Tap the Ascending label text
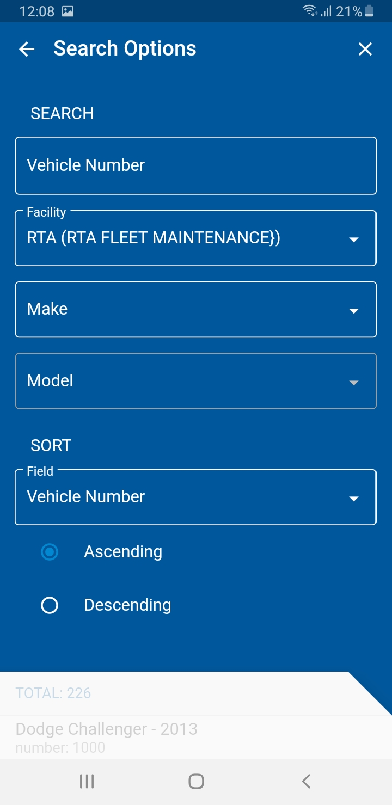This screenshot has height=805, width=392. tap(123, 552)
